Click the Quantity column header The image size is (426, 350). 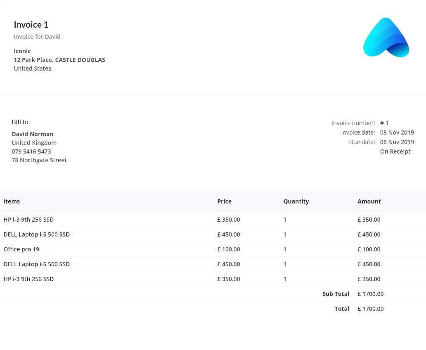[296, 201]
